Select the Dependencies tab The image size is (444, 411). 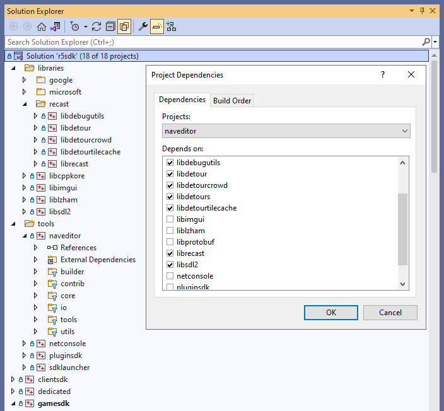pos(182,100)
